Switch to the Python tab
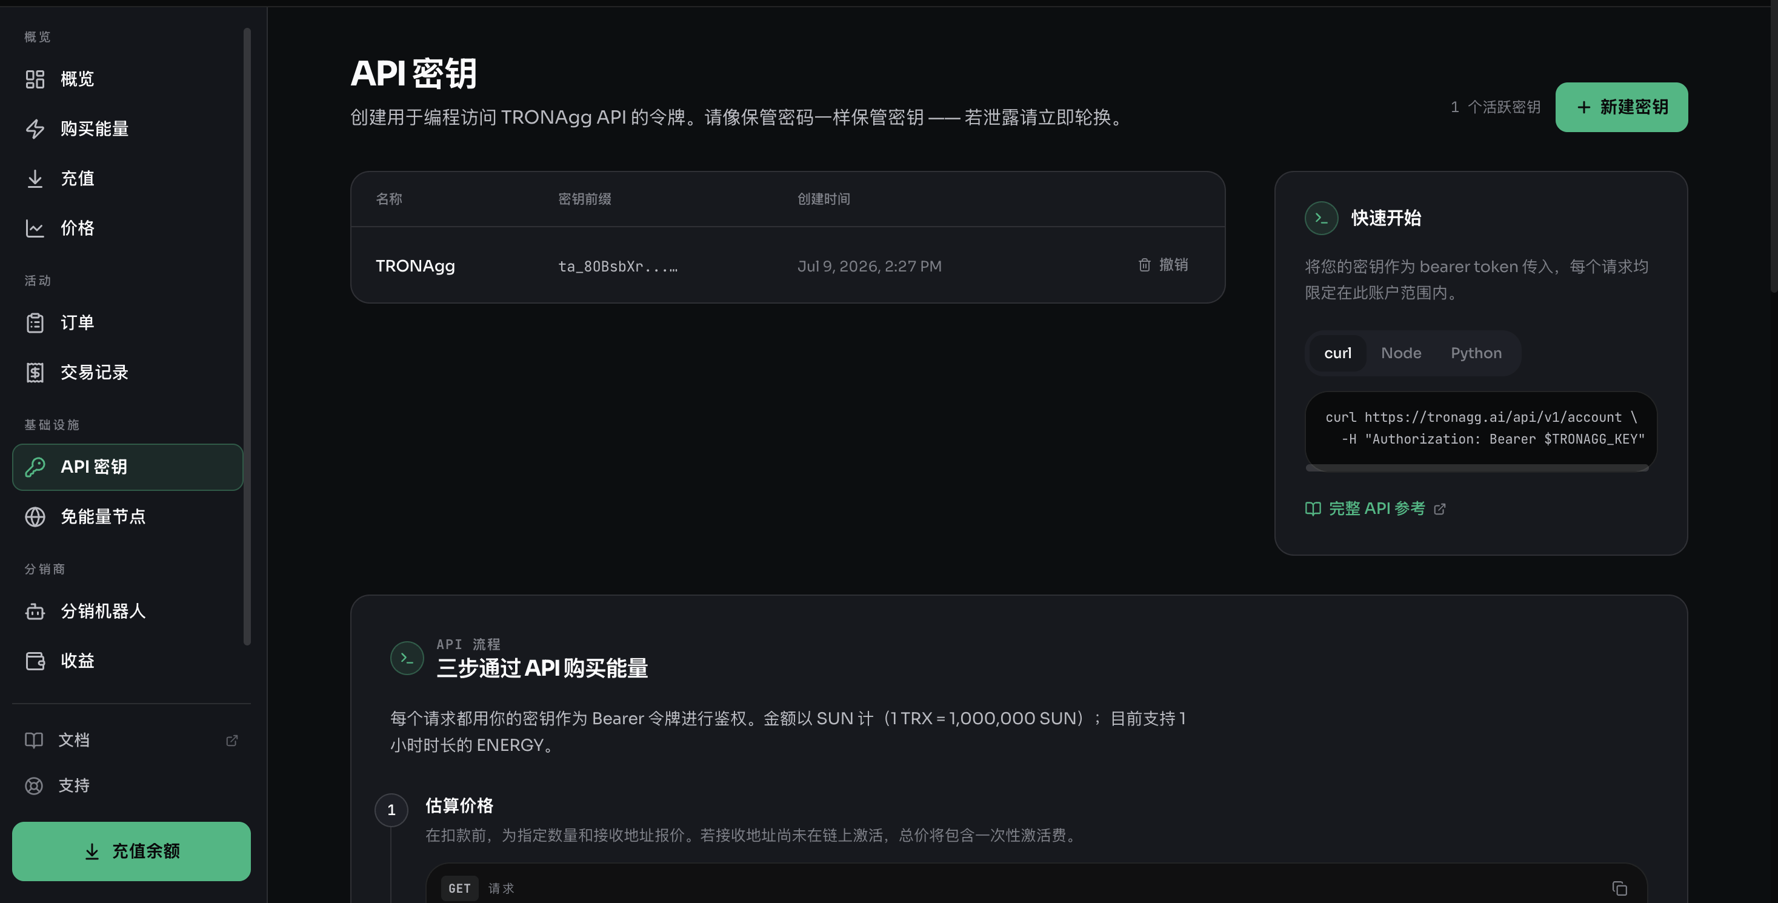The image size is (1778, 903). pyautogui.click(x=1476, y=353)
